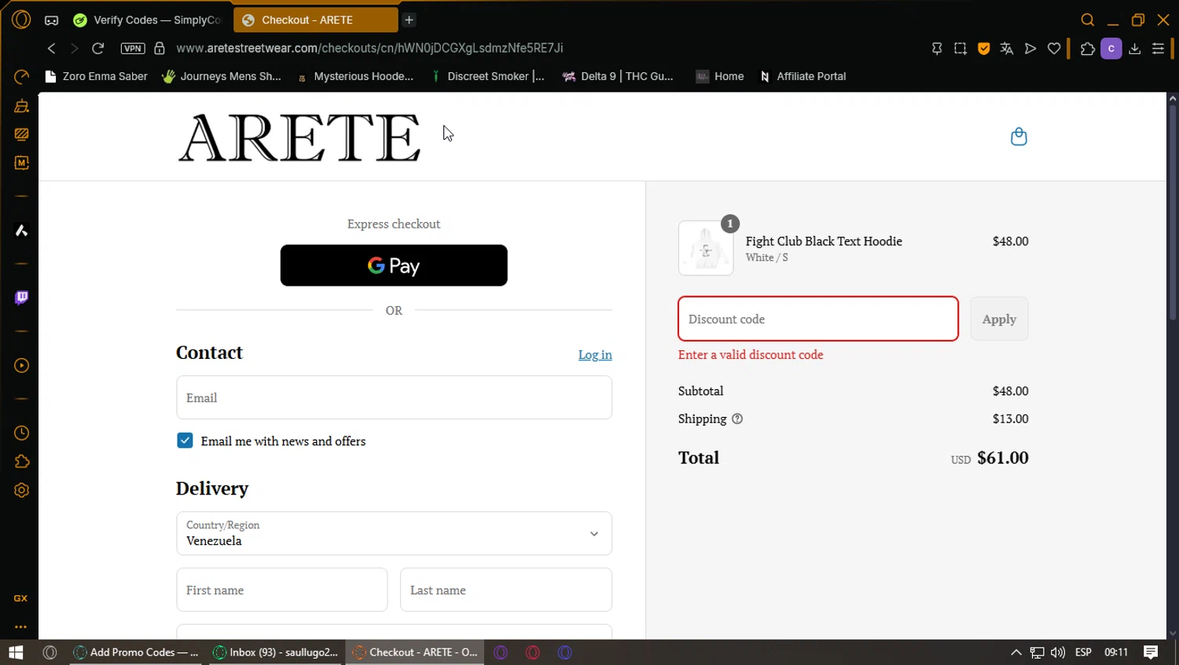The image size is (1179, 665).
Task: Expand the Country/Region dropdown
Action: click(394, 534)
